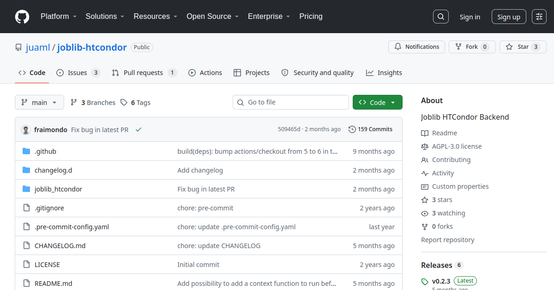This screenshot has height=290, width=554.
Task: Click the Go to file input
Action: click(291, 102)
